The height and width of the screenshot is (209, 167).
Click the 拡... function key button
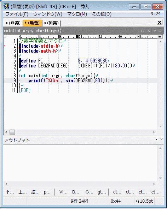[x=35, y=192]
